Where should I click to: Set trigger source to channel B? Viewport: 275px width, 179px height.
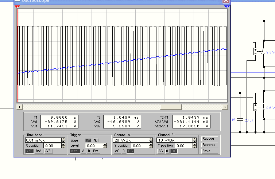89,151
